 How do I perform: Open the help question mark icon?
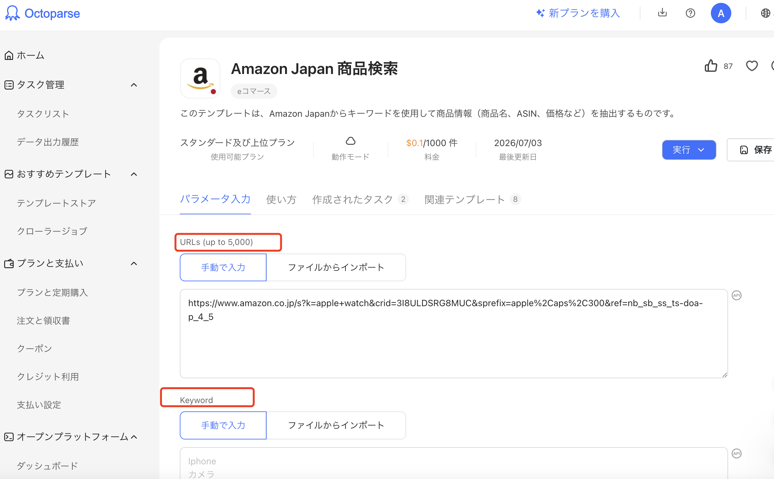pos(690,13)
